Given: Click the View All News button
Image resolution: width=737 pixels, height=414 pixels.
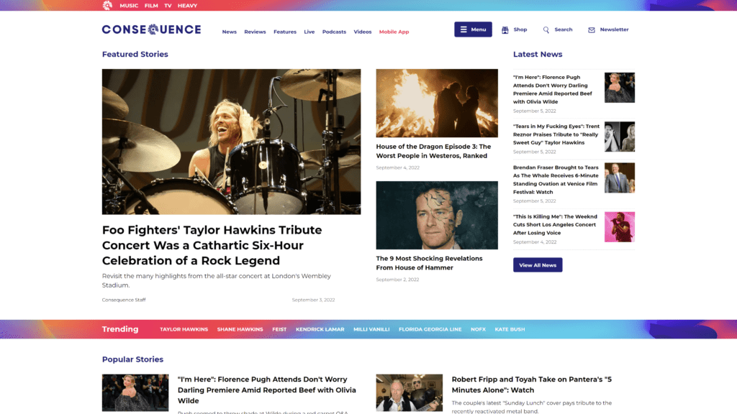Looking at the screenshot, I should [538, 265].
